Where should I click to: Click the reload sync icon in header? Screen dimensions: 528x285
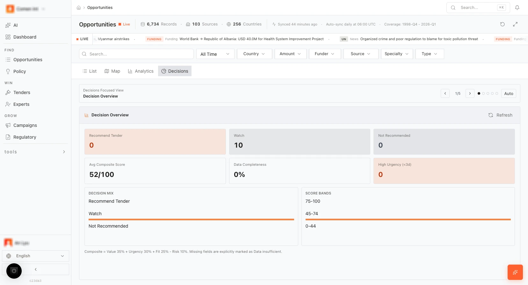(503, 24)
